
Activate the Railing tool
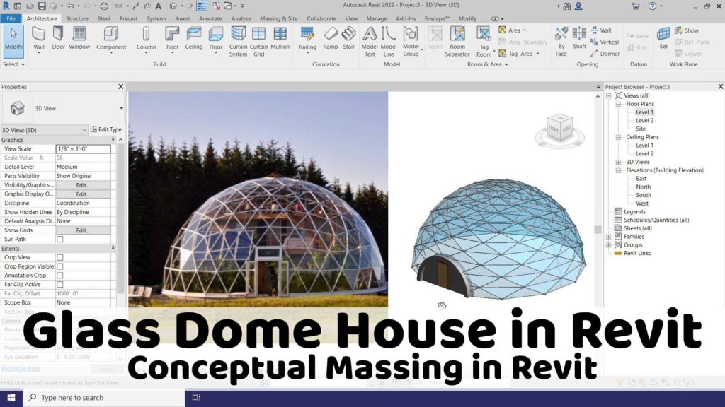tap(307, 39)
